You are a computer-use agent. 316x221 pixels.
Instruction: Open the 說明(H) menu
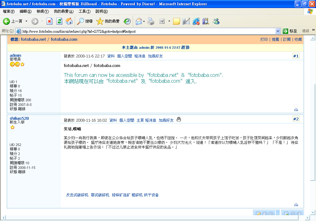click(102, 11)
